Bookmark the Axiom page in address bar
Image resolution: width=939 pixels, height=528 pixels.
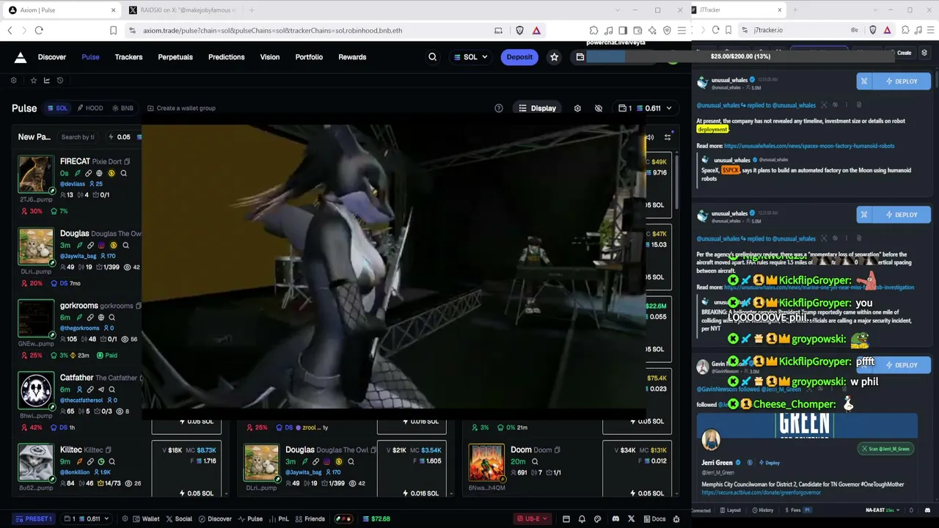(x=113, y=30)
